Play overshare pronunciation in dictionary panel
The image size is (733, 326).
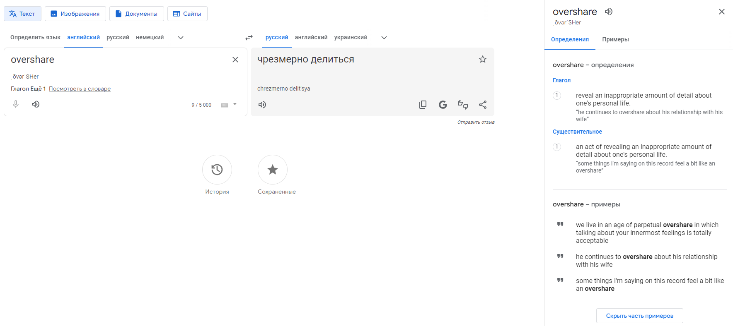click(608, 12)
